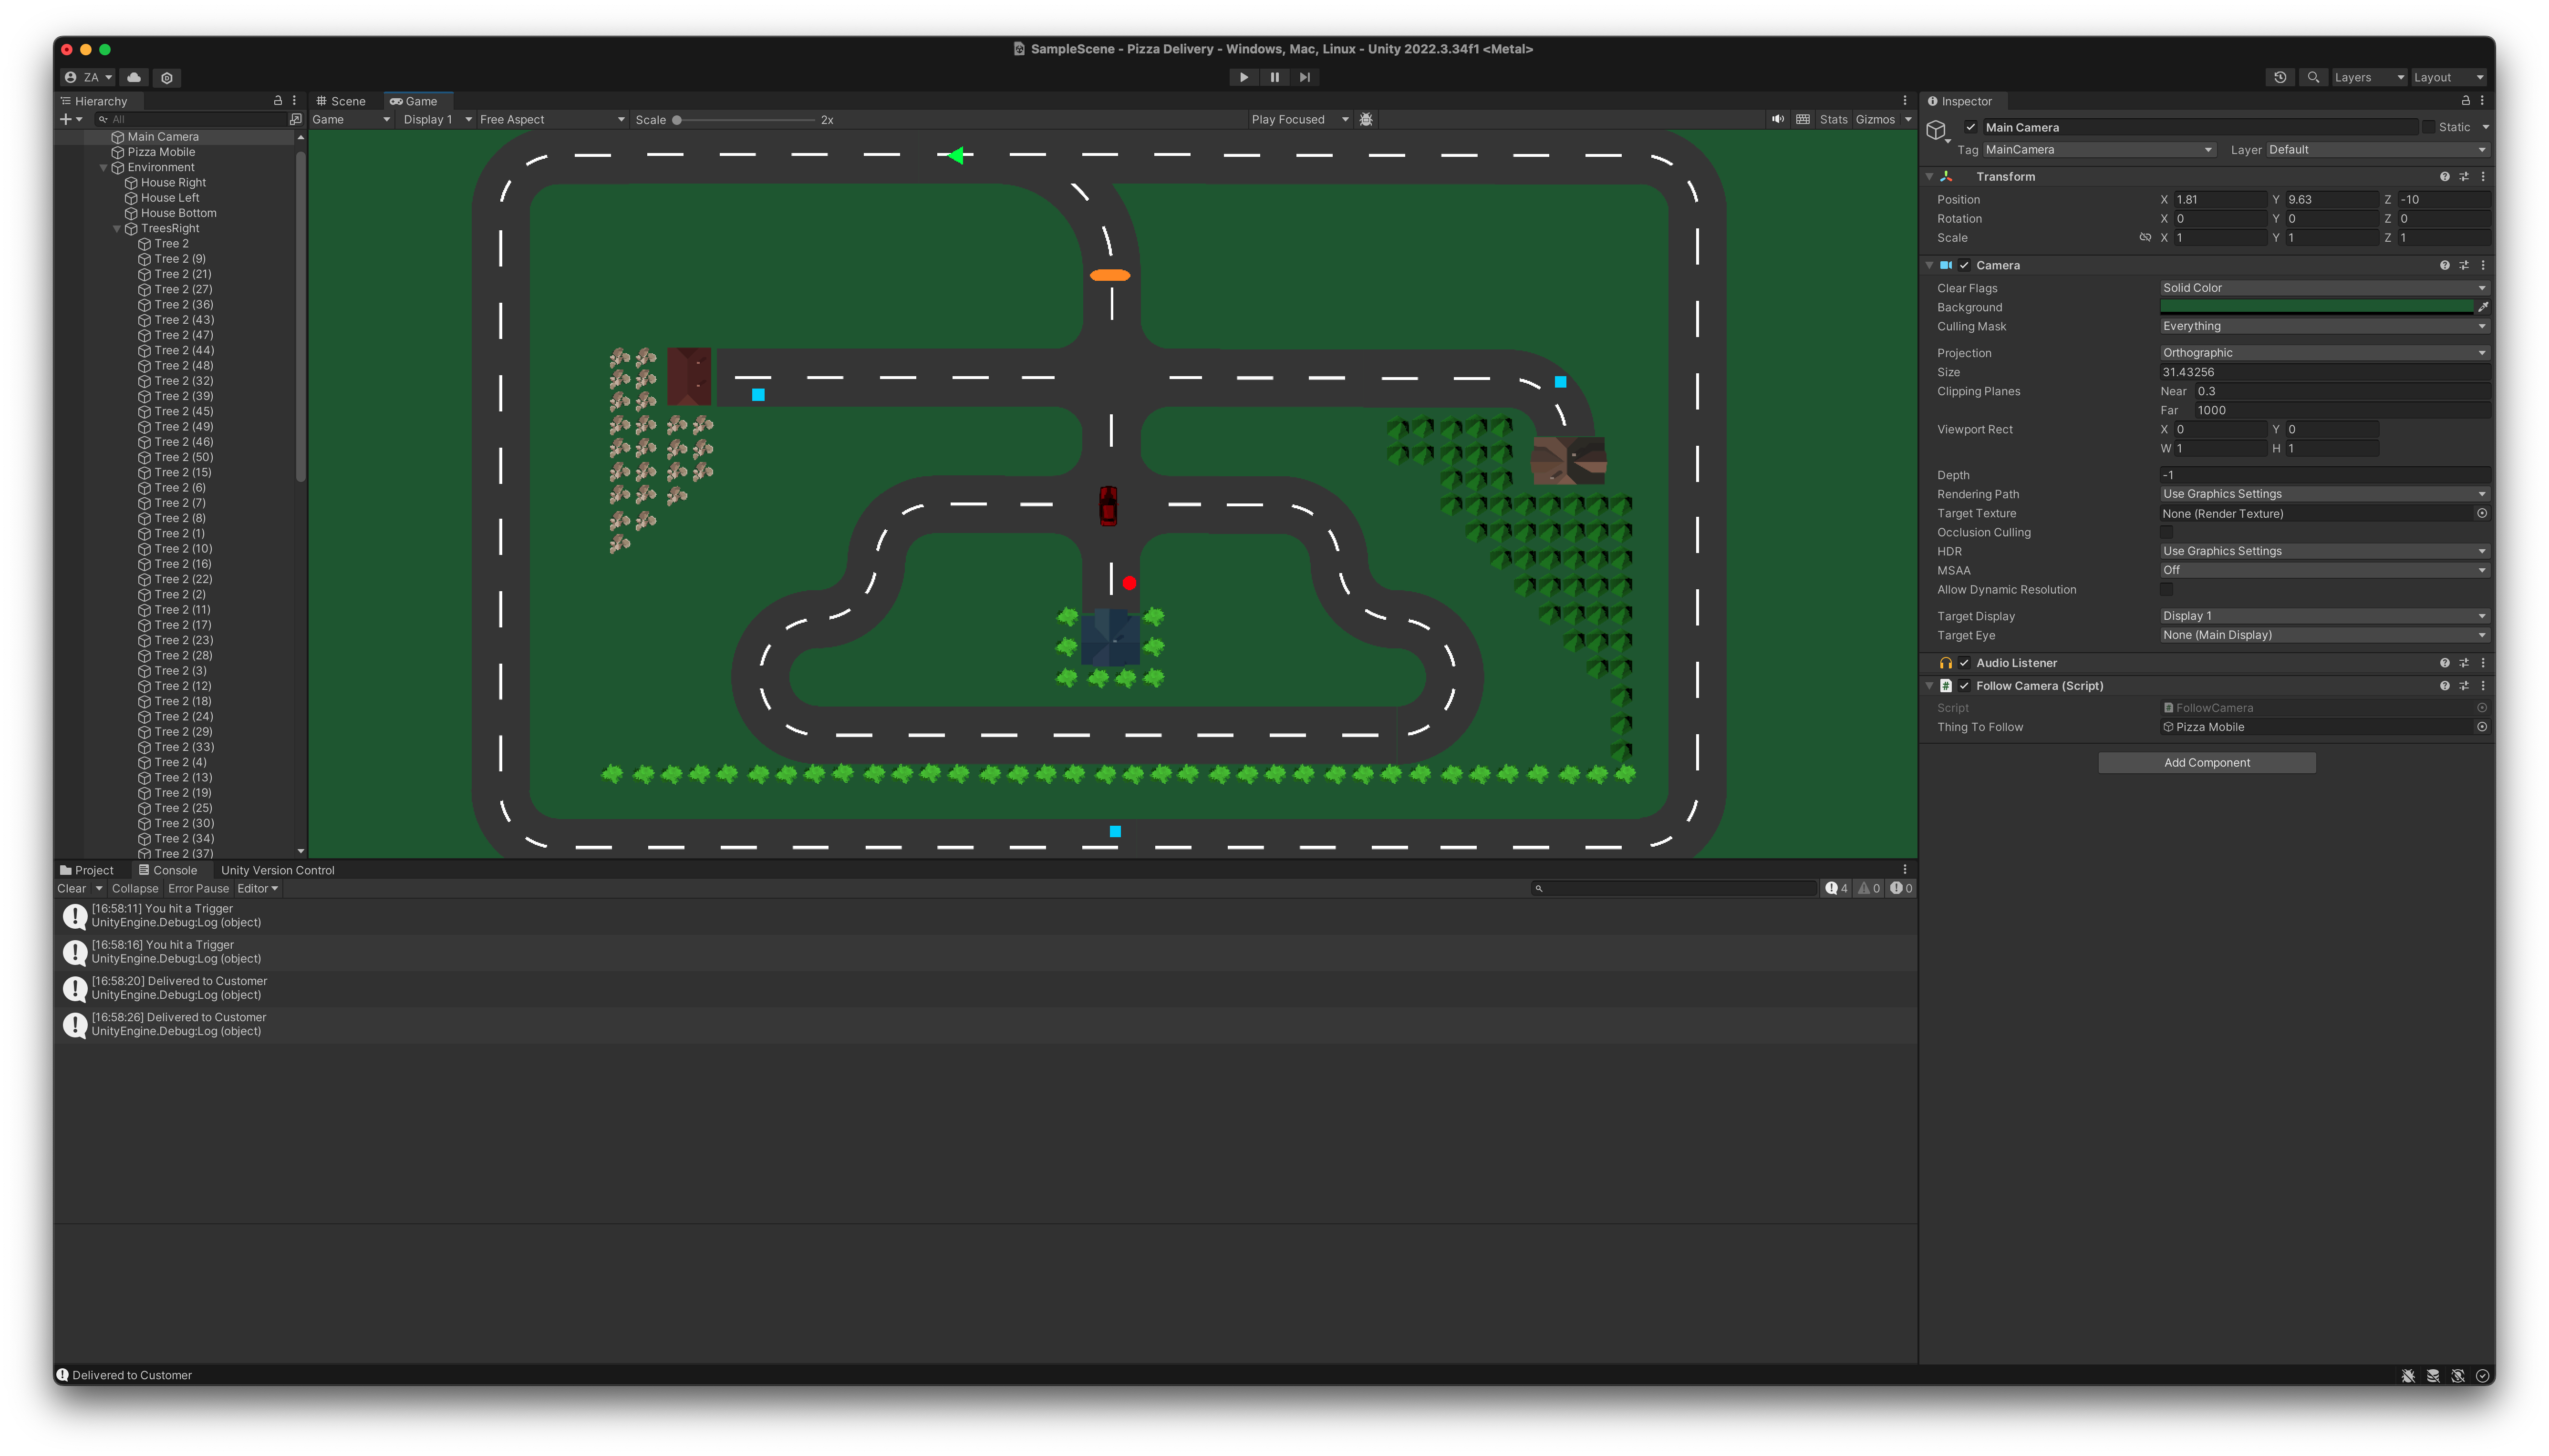Toggle the error count filter in Console
The image size is (2549, 1456).
(1902, 888)
